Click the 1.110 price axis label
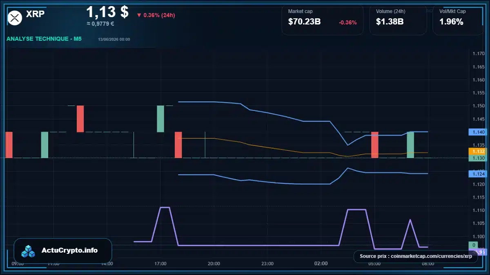490x275 pixels. (x=479, y=210)
